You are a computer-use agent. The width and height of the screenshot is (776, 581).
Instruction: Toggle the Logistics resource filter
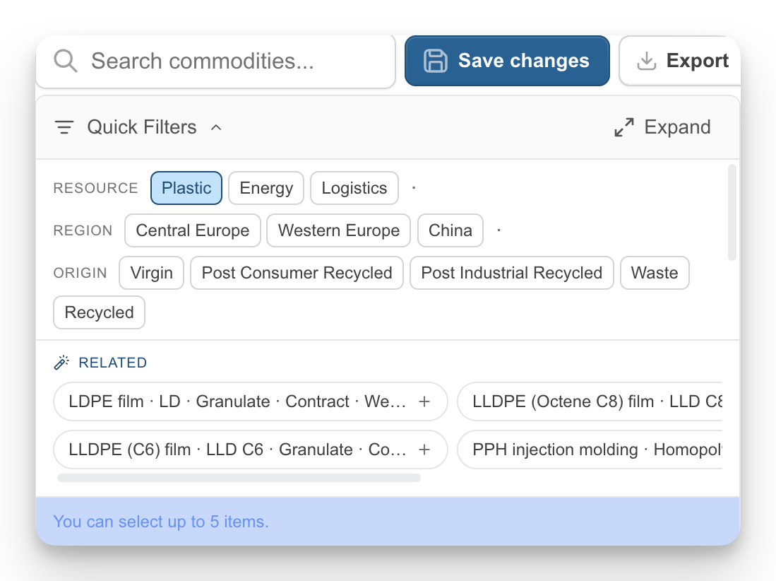(x=354, y=188)
